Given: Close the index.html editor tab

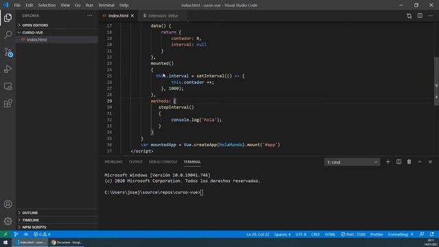Looking at the screenshot, I should pos(132,16).
